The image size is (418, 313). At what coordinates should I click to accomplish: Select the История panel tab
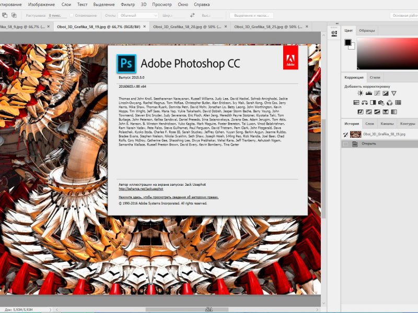352,124
